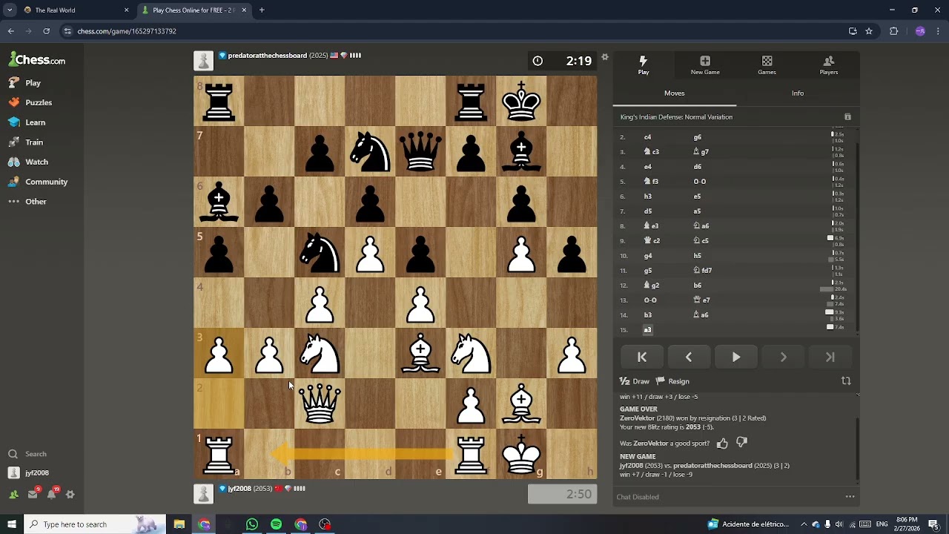Switch to the New Game tab
The image size is (949, 534).
[705, 65]
